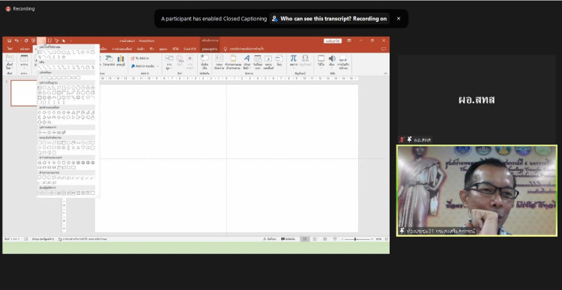Toggle the Comments button in the status bar
This screenshot has height=290, width=562.
[288, 239]
